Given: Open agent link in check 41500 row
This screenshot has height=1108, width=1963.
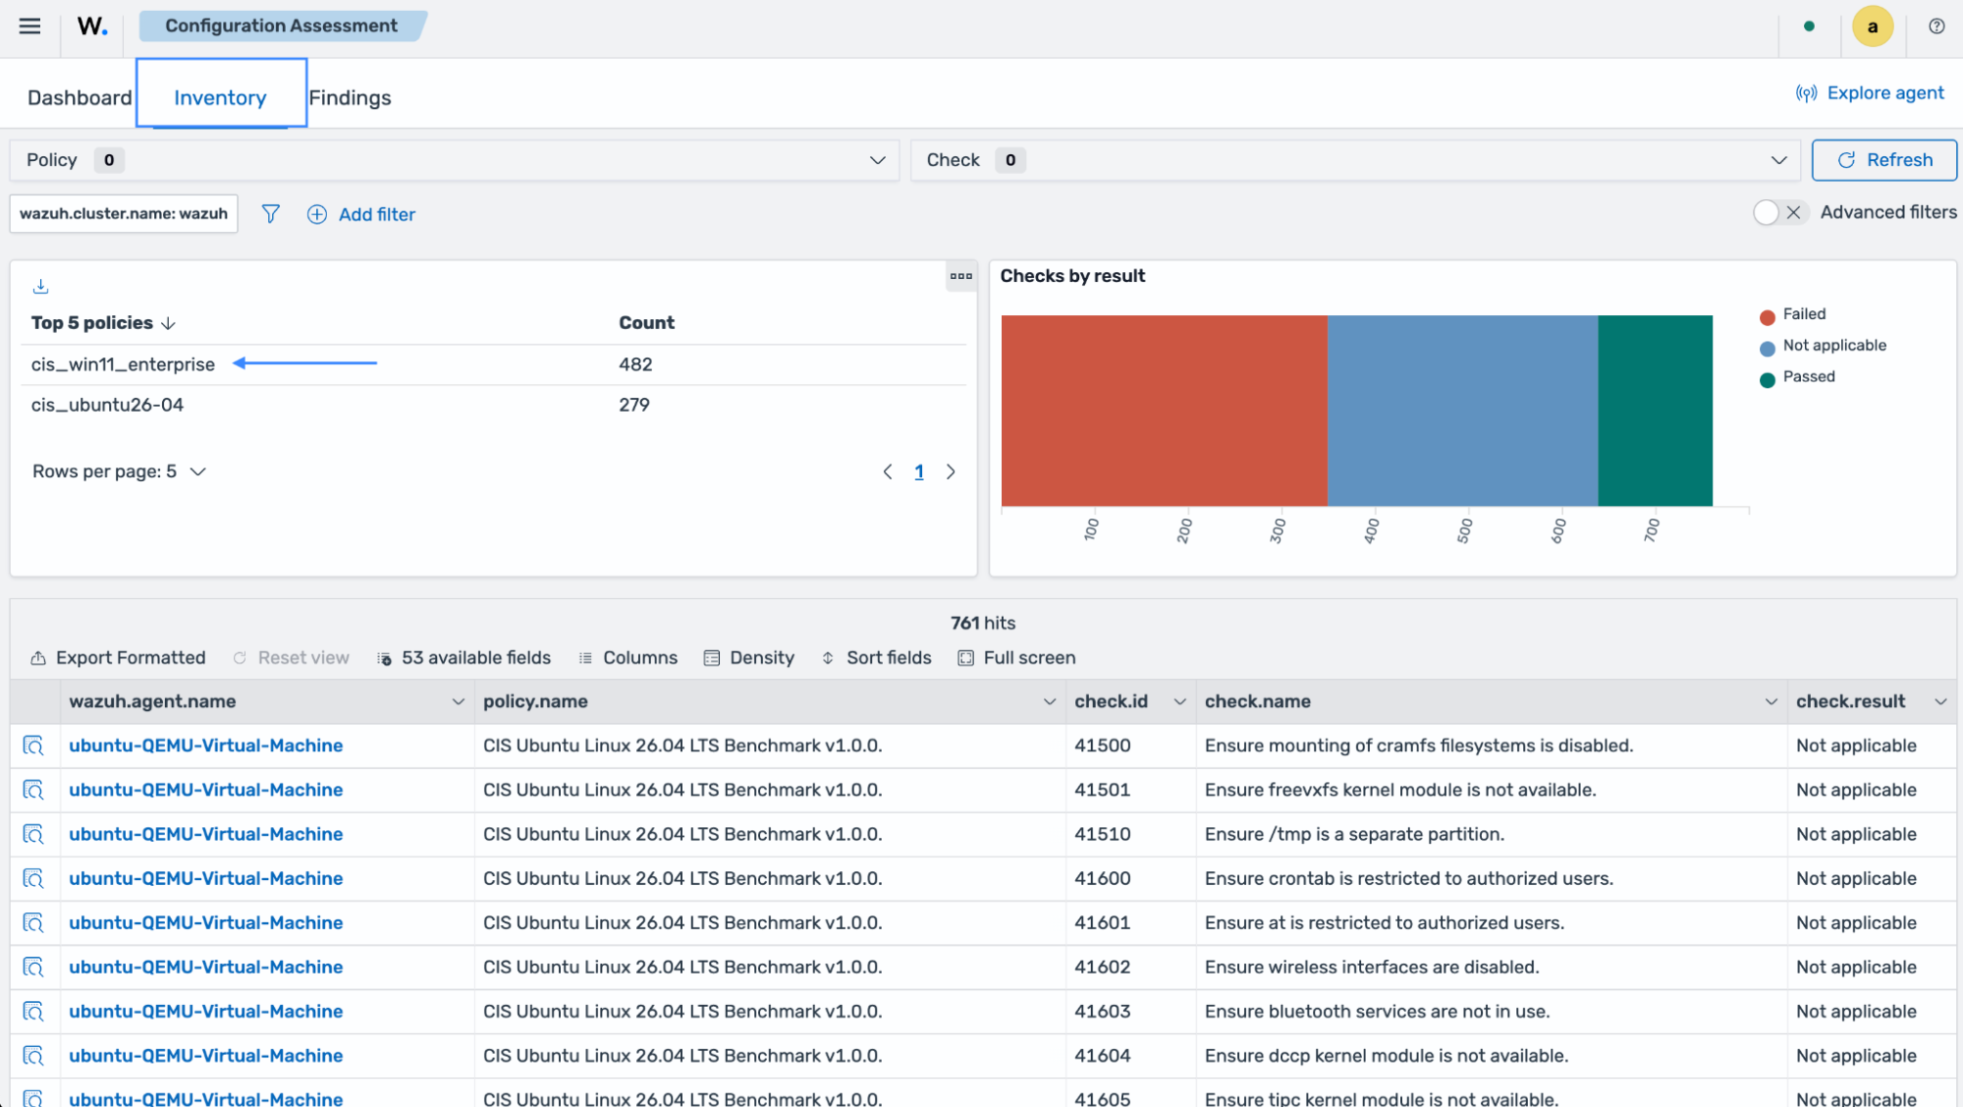Looking at the screenshot, I should (x=205, y=746).
